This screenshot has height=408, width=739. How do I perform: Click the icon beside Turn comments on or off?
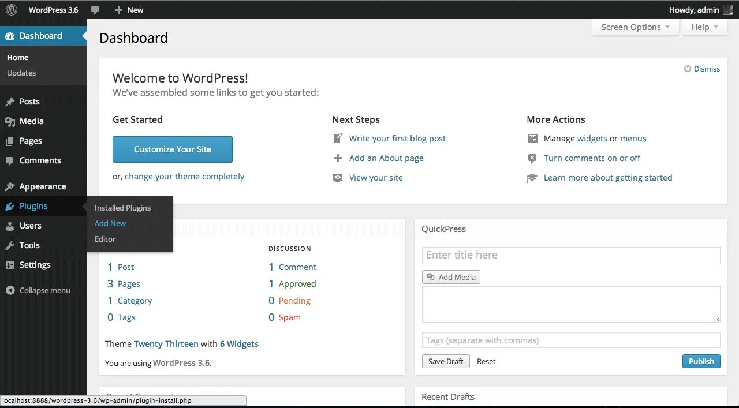pyautogui.click(x=532, y=158)
